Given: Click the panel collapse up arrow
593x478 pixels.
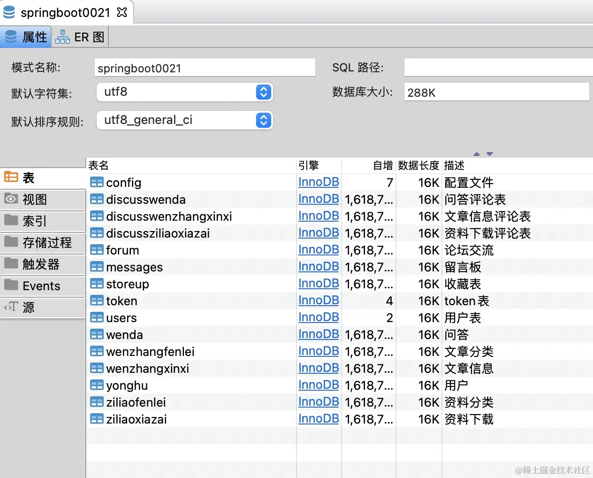Looking at the screenshot, I should click(x=477, y=154).
